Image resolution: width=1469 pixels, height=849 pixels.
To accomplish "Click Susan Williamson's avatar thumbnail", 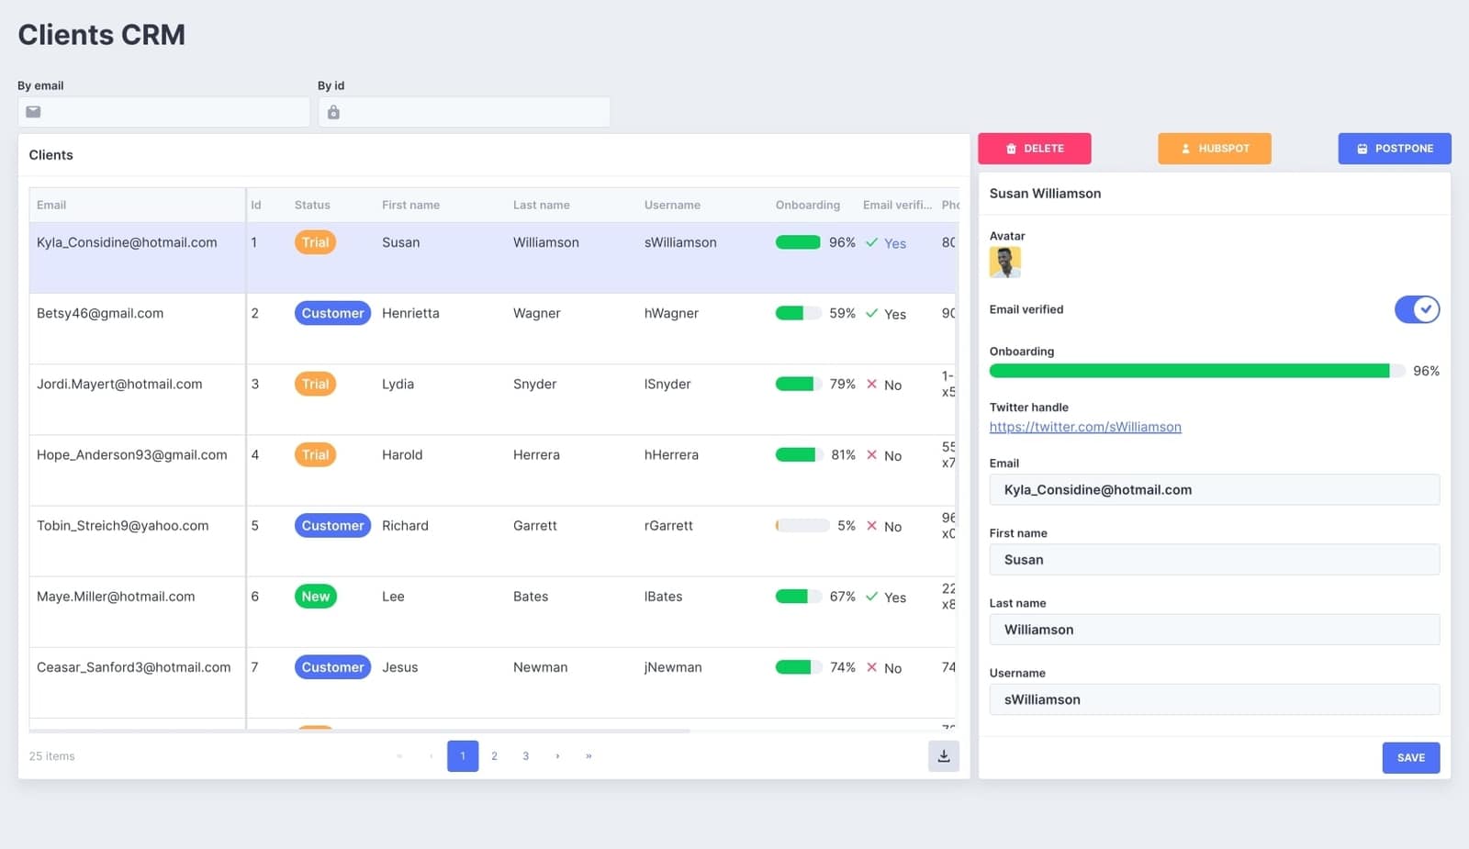I will click(1004, 262).
